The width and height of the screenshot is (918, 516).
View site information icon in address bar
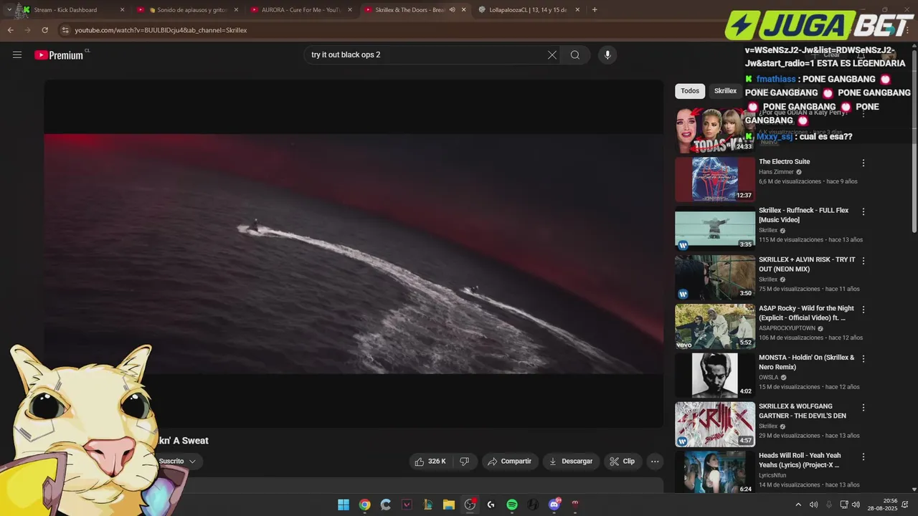pyautogui.click(x=65, y=30)
